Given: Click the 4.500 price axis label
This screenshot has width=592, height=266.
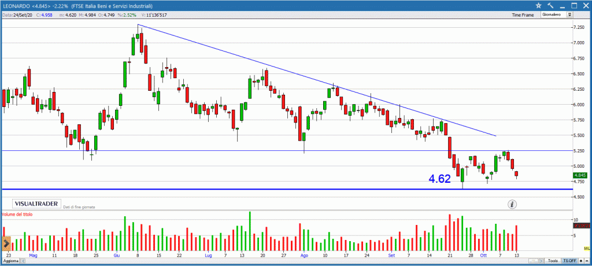Looking at the screenshot, I should tap(579, 197).
